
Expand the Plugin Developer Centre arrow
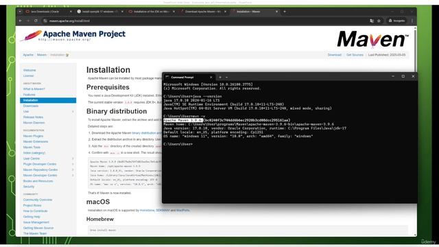pyautogui.click(x=73, y=164)
